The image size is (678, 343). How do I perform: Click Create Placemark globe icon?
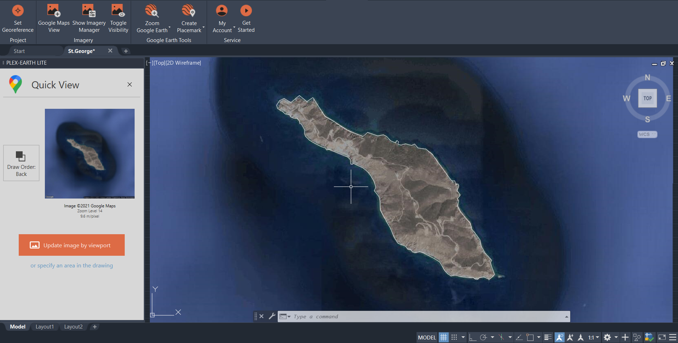coord(189,11)
